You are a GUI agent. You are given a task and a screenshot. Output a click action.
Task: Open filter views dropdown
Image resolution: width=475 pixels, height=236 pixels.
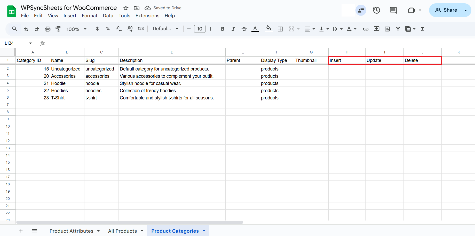(x=410, y=29)
